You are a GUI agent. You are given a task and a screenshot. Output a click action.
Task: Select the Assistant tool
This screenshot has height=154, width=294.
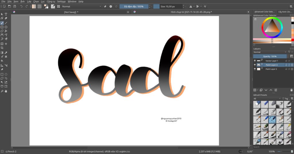click(2, 66)
